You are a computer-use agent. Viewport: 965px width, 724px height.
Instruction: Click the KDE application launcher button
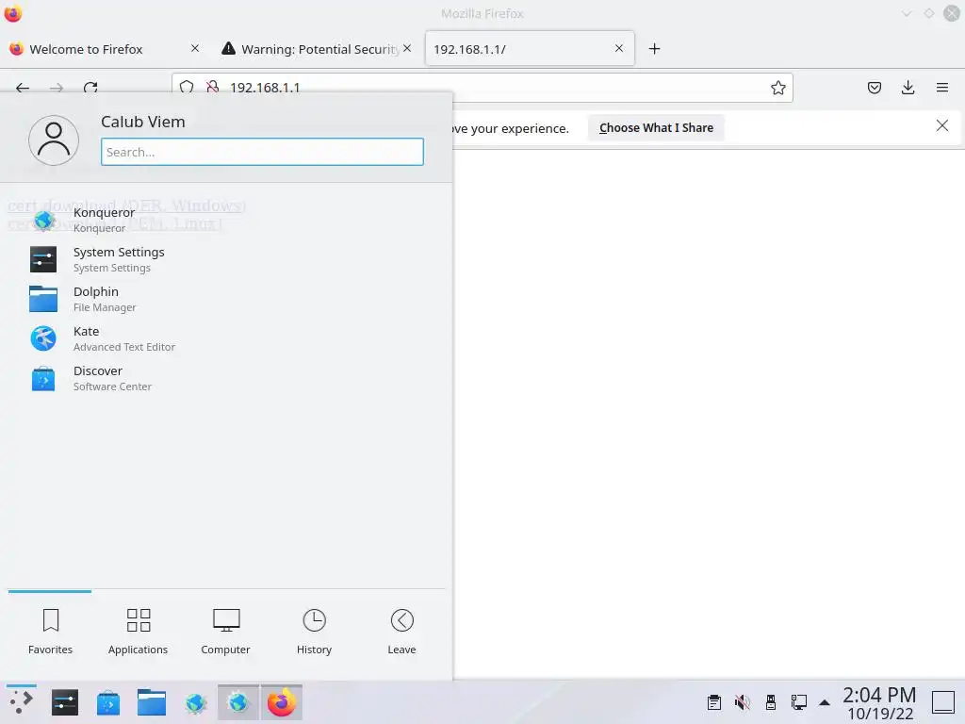[22, 702]
